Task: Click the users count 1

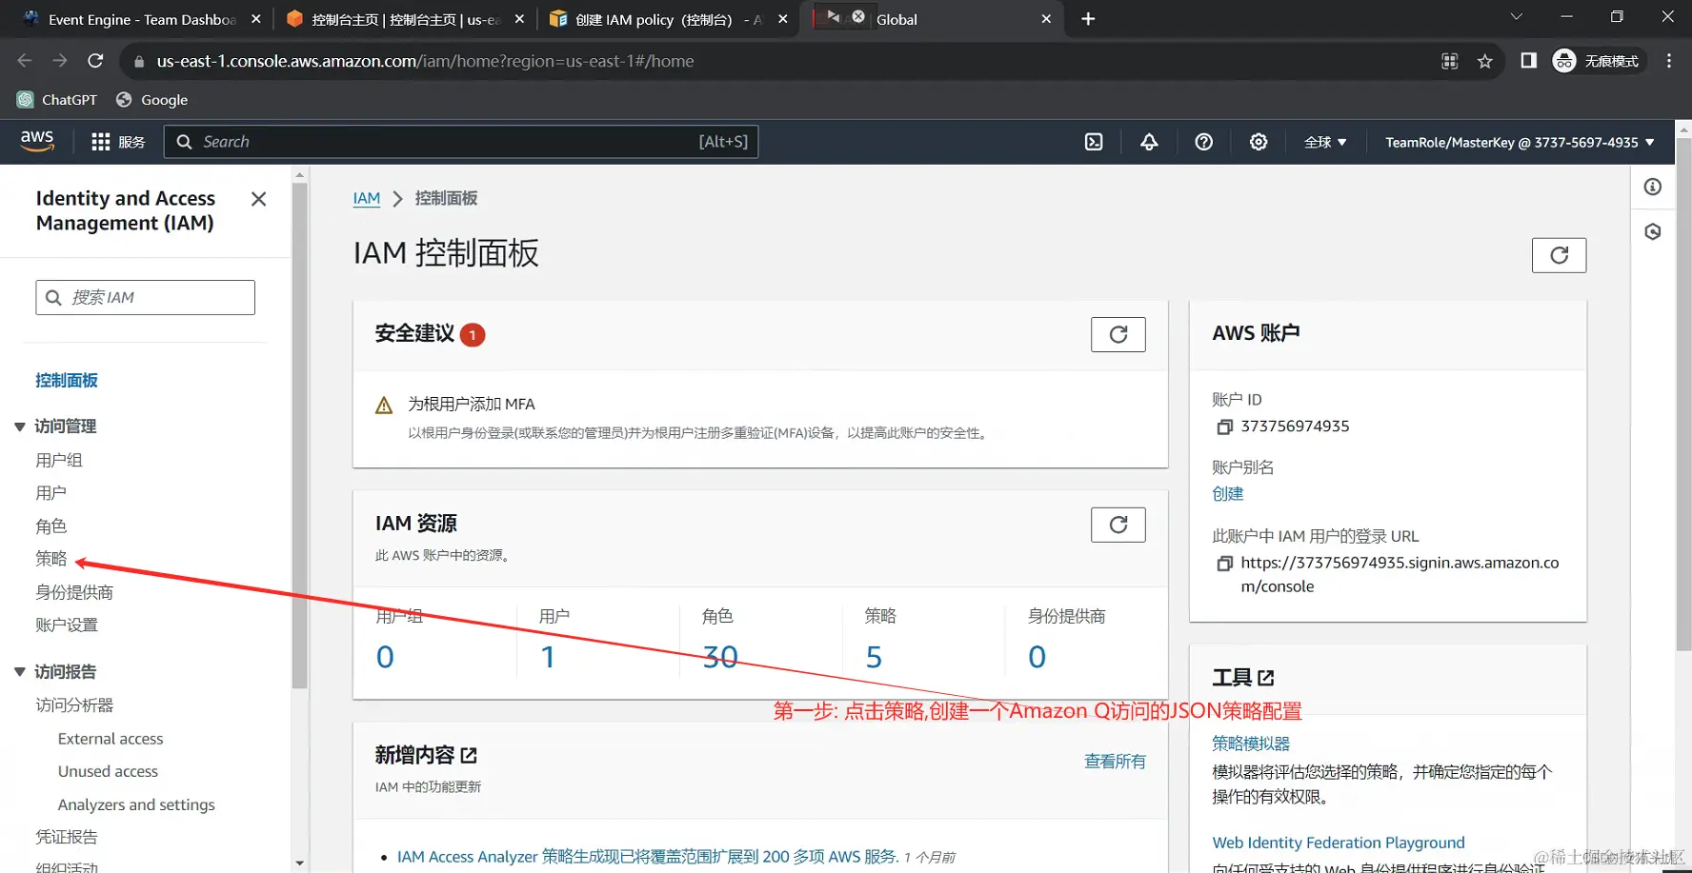Action: pyautogui.click(x=548, y=657)
